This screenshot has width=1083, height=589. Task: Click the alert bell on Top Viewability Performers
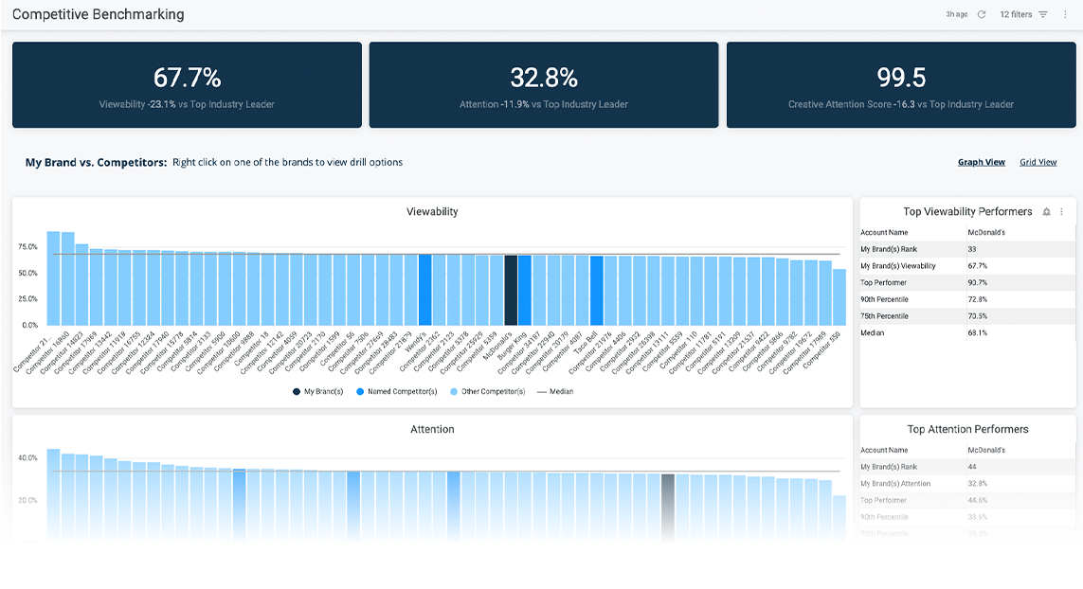coord(1046,212)
